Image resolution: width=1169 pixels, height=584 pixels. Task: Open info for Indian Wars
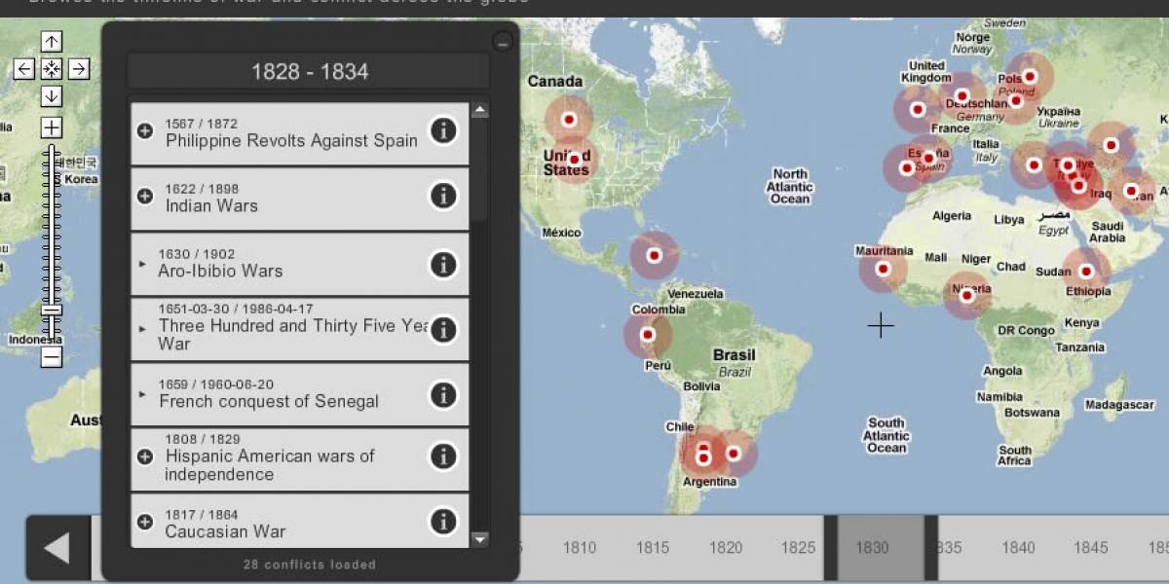pyautogui.click(x=443, y=196)
